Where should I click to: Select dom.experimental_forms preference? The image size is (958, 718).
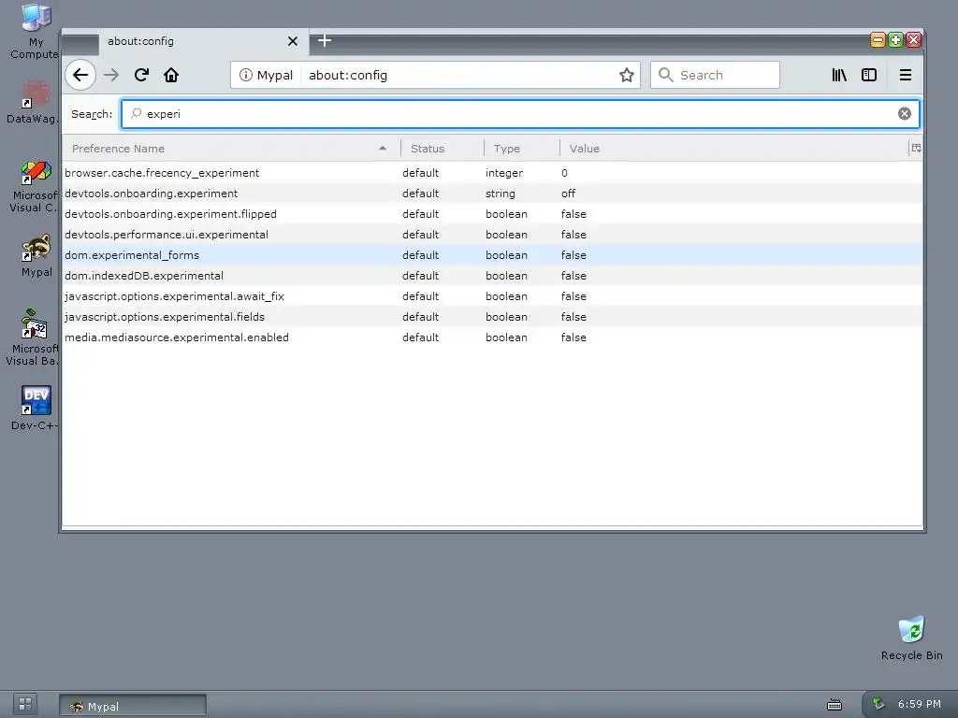coord(492,255)
